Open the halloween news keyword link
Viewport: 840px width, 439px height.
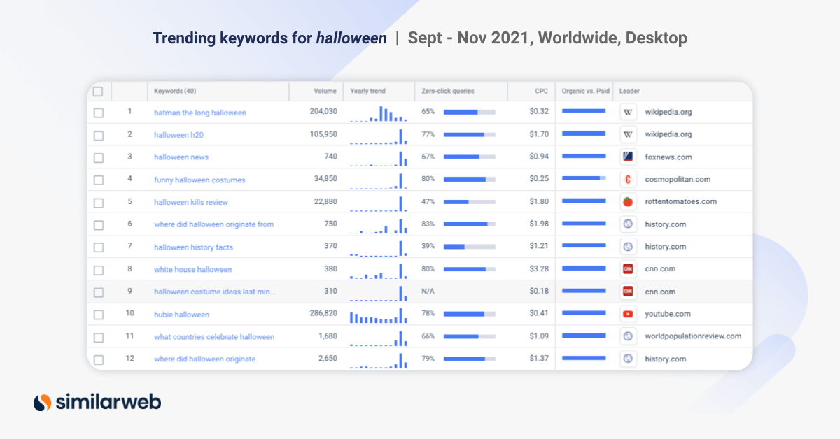point(181,157)
